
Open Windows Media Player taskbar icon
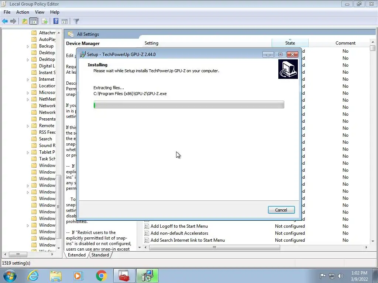pos(78,276)
